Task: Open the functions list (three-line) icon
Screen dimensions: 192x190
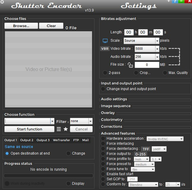Action: [59, 129]
